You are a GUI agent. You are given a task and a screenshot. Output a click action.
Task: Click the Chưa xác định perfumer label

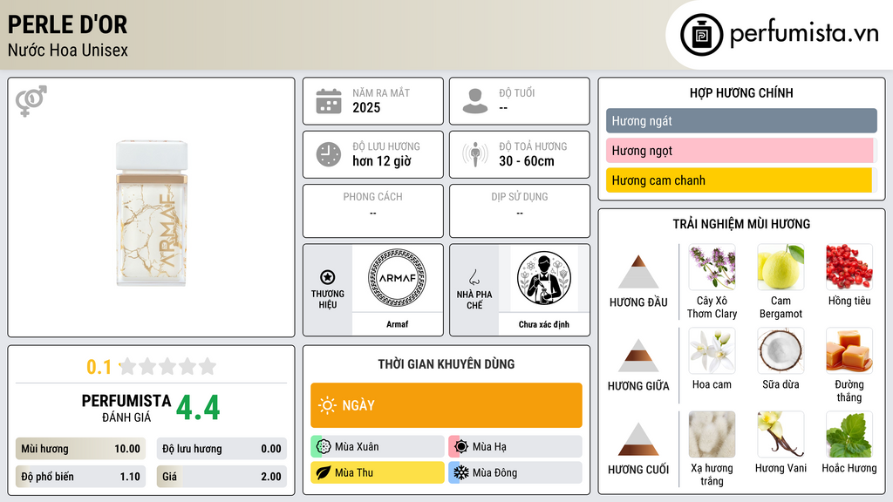tap(544, 324)
